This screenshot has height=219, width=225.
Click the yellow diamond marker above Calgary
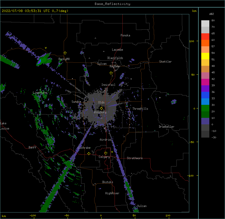106,153
